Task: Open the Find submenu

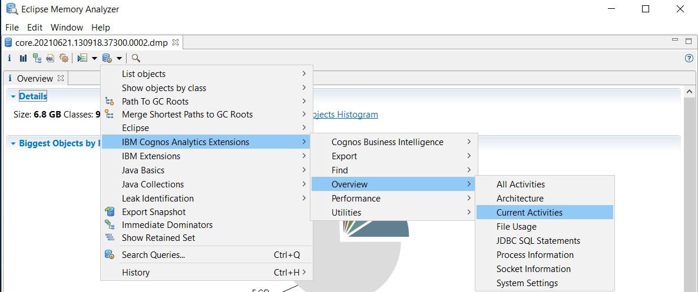Action: pyautogui.click(x=394, y=170)
